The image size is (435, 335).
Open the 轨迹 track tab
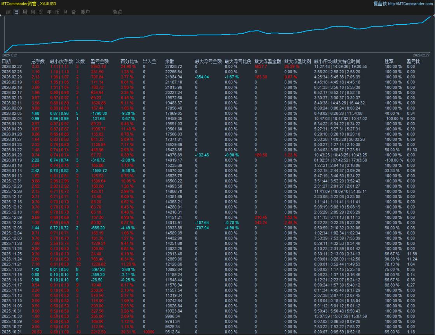[117, 12]
